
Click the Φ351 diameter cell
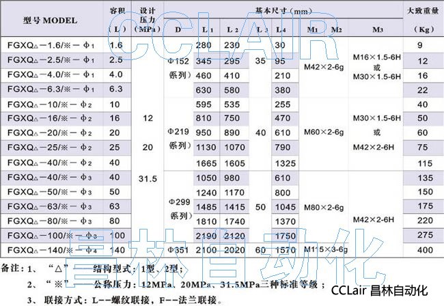point(180,250)
